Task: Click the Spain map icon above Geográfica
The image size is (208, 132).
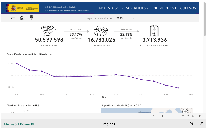Action: [x=48, y=31]
